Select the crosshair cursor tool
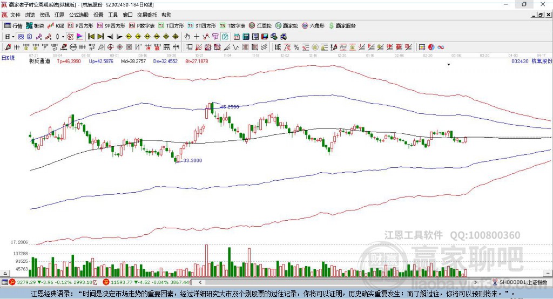 (197, 37)
